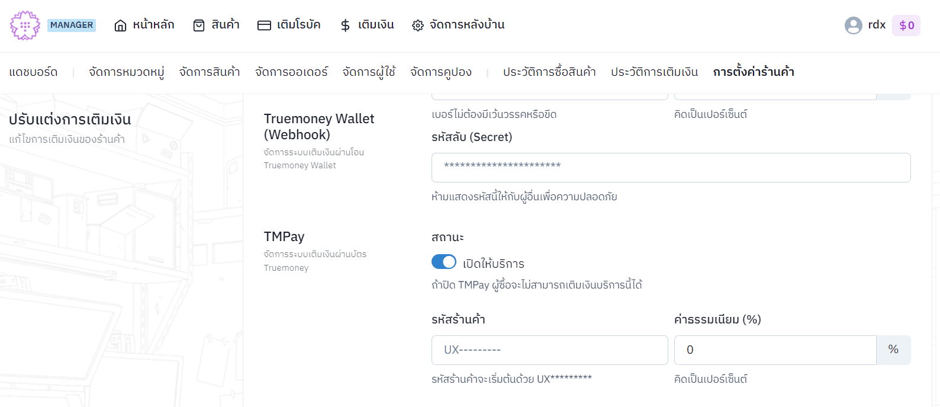The width and height of the screenshot is (940, 407).
Task: Click the dollar sign icon for เติมเงิน
Action: [x=345, y=25]
